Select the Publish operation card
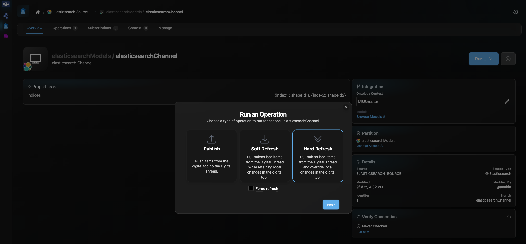Image resolution: width=526 pixels, height=244 pixels. click(211, 156)
